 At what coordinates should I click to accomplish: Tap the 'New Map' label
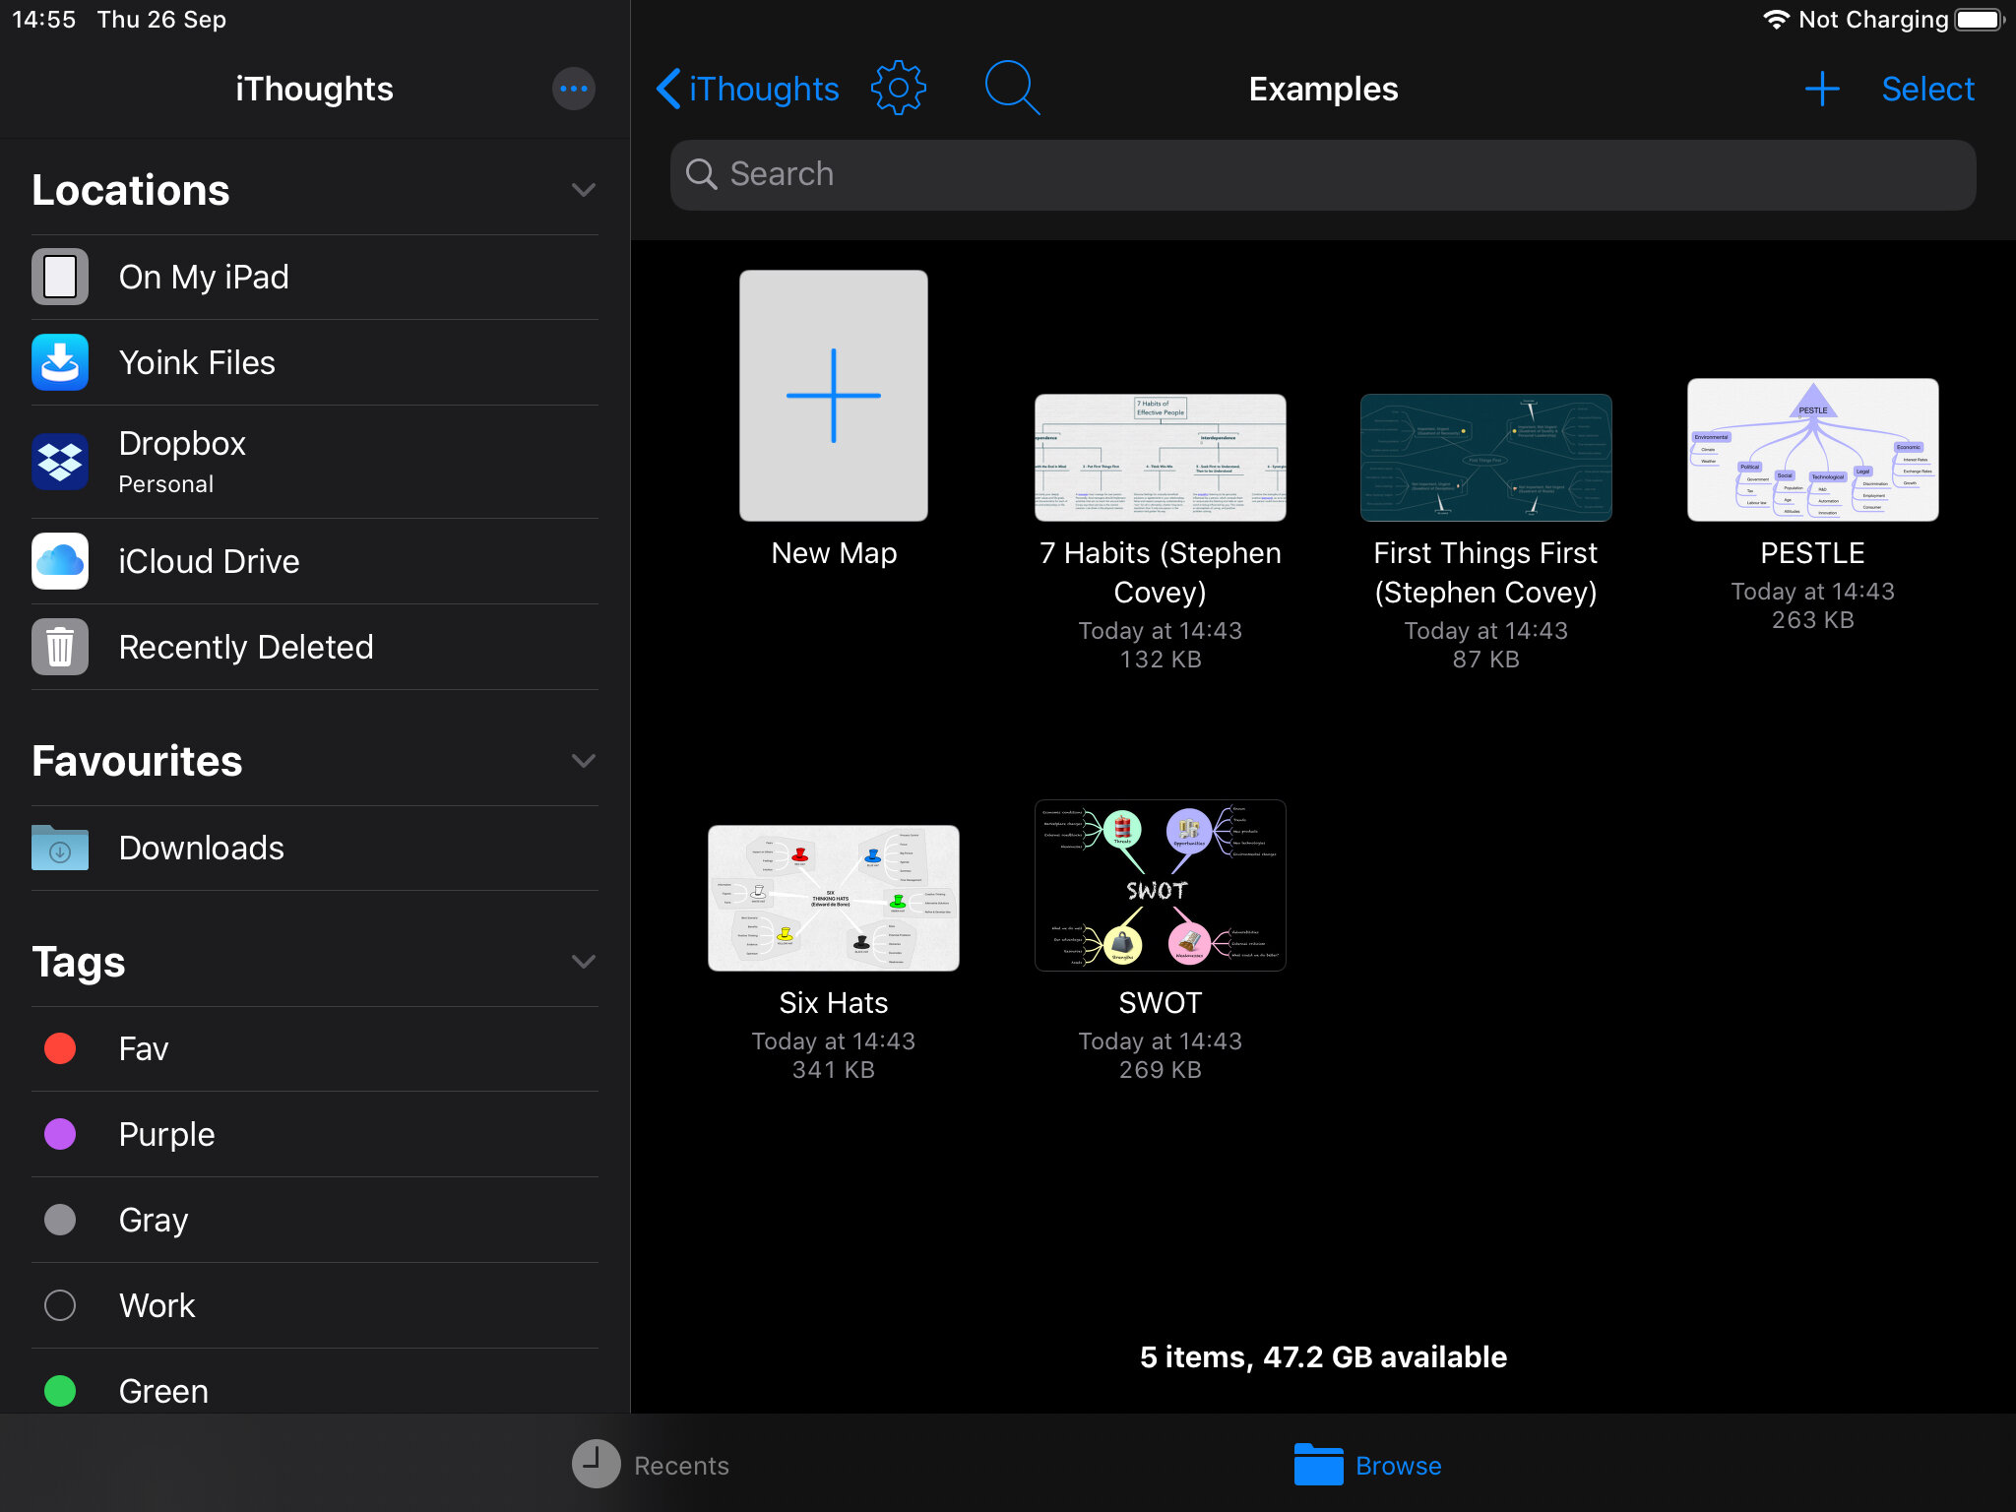pos(833,553)
